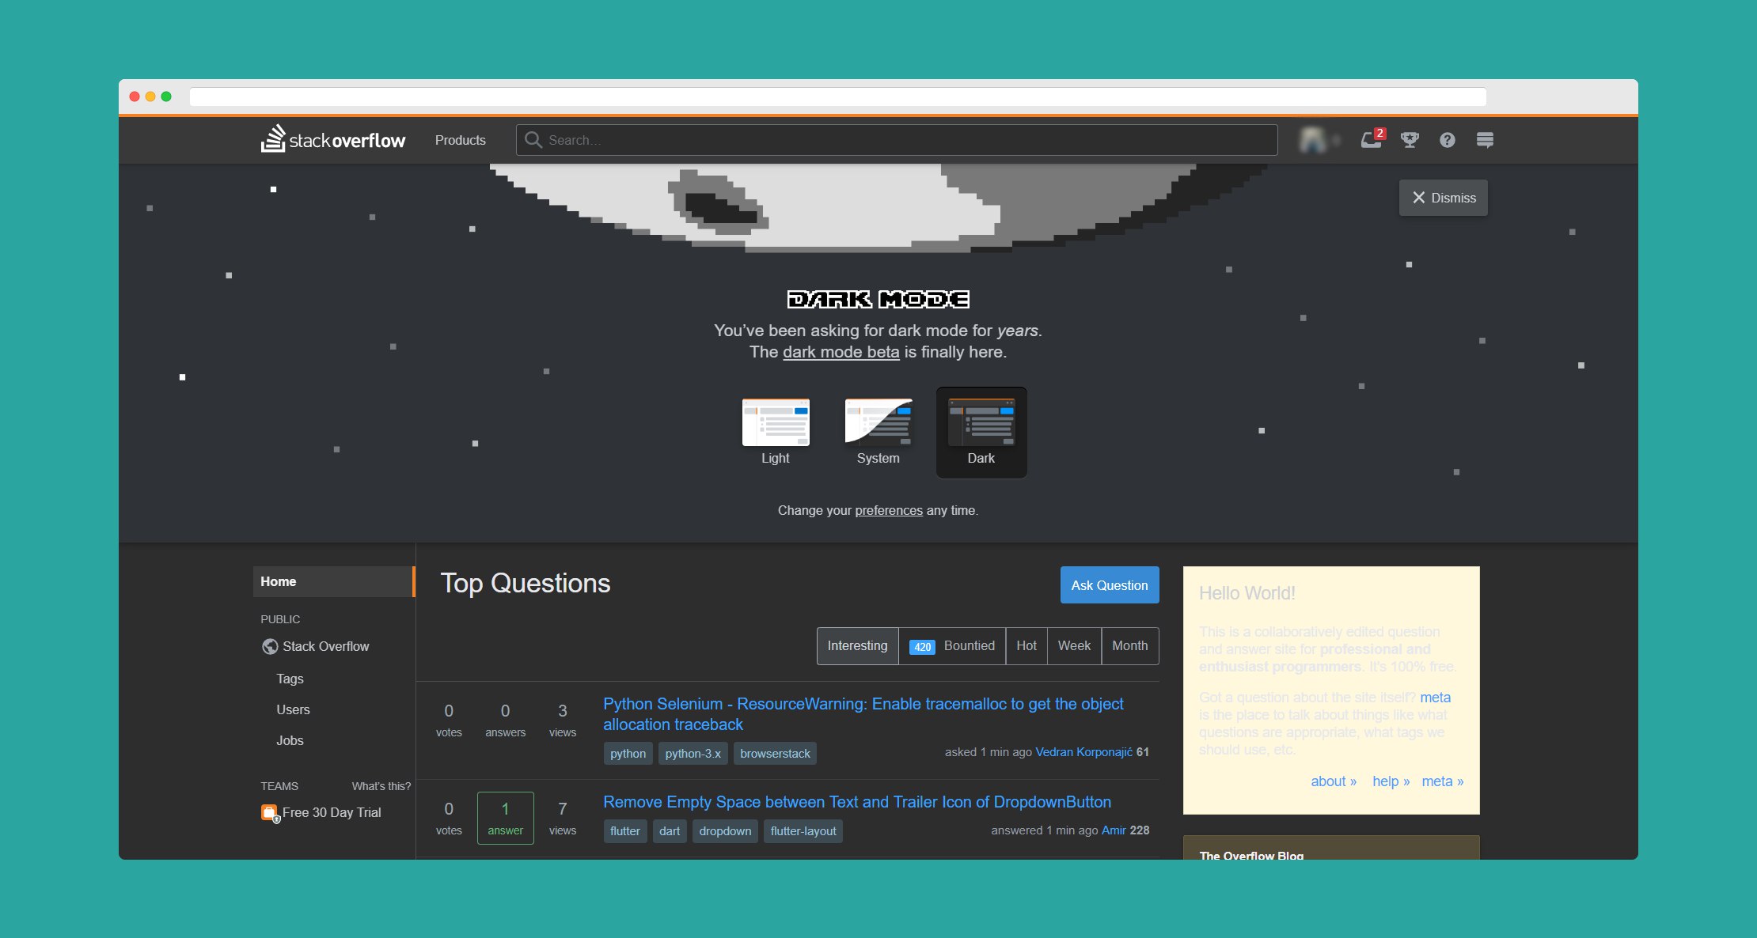Select the Dark theme option
Screen dimensions: 1757x938
(x=981, y=433)
